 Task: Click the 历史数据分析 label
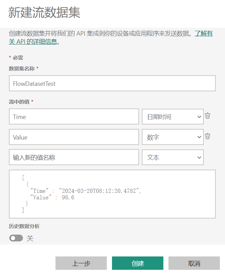pos(24,226)
